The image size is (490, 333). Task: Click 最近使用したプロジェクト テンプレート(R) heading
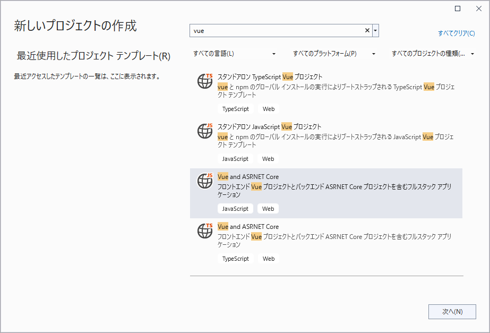pos(93,56)
